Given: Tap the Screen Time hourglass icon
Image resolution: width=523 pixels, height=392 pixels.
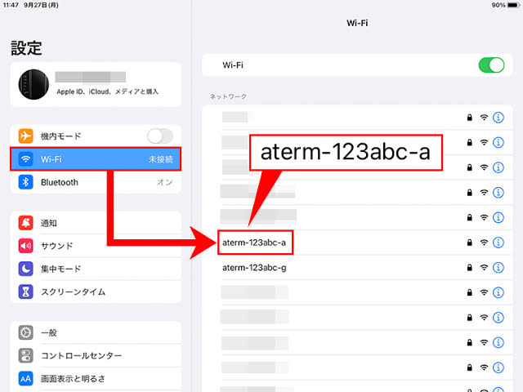Looking at the screenshot, I should [25, 292].
